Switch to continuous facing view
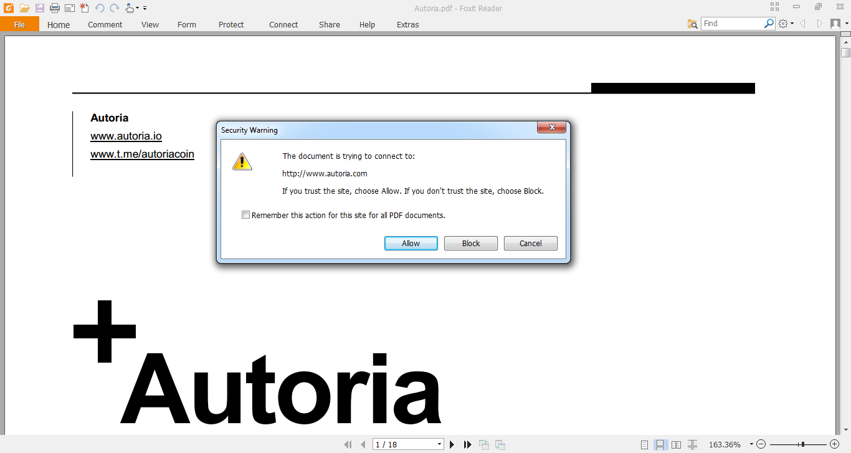This screenshot has height=453, width=851. coord(693,444)
